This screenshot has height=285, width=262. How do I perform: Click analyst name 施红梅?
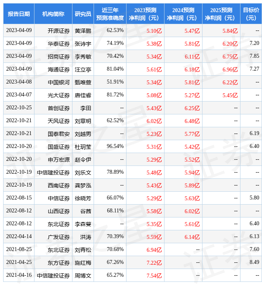click(x=83, y=263)
